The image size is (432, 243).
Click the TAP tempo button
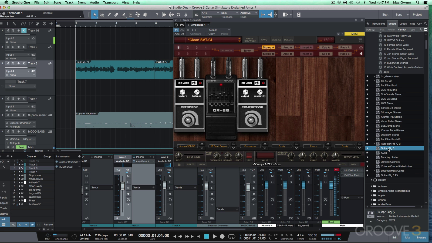[x=341, y=40]
